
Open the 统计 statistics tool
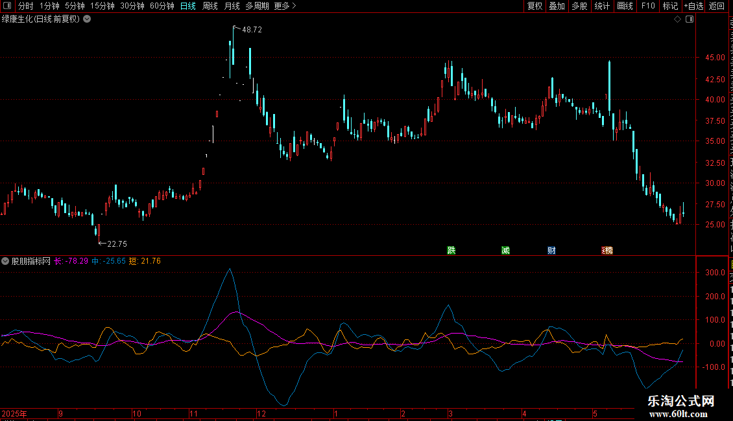tap(601, 6)
